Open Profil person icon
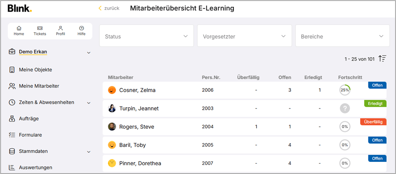 coord(61,28)
